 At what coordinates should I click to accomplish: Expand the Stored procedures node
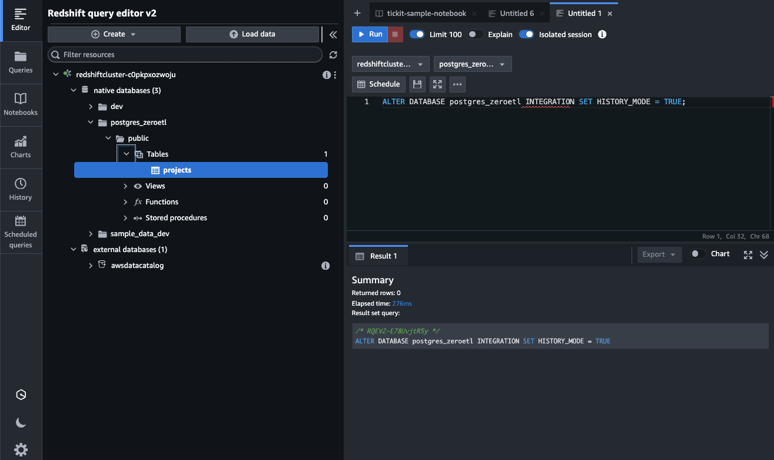tap(125, 218)
